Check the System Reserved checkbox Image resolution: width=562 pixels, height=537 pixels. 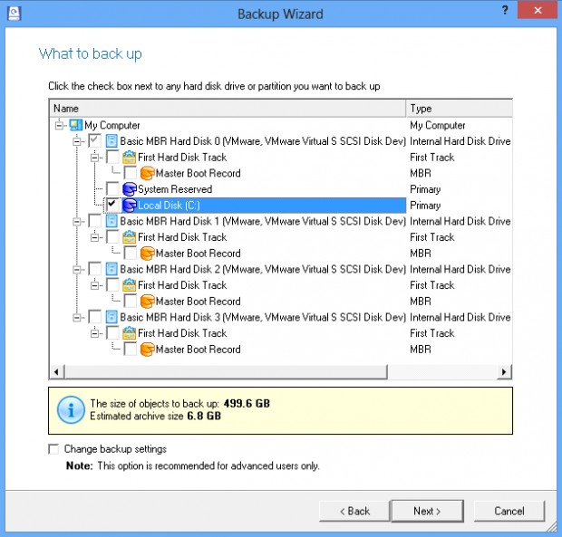pos(112,189)
